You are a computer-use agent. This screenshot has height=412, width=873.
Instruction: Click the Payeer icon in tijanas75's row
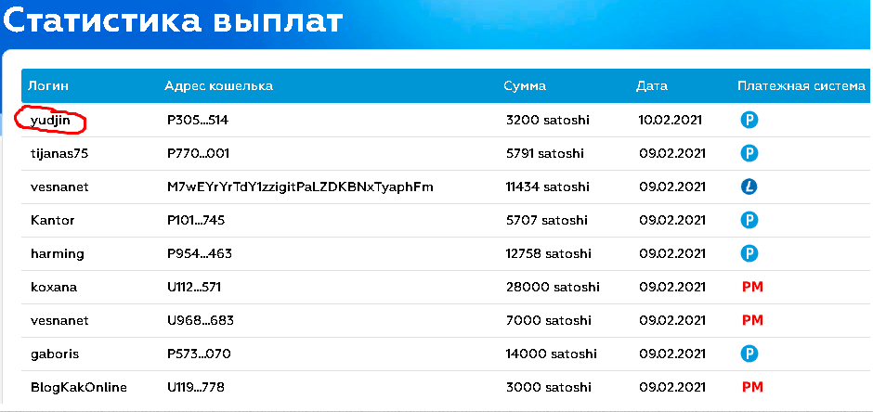pos(749,153)
